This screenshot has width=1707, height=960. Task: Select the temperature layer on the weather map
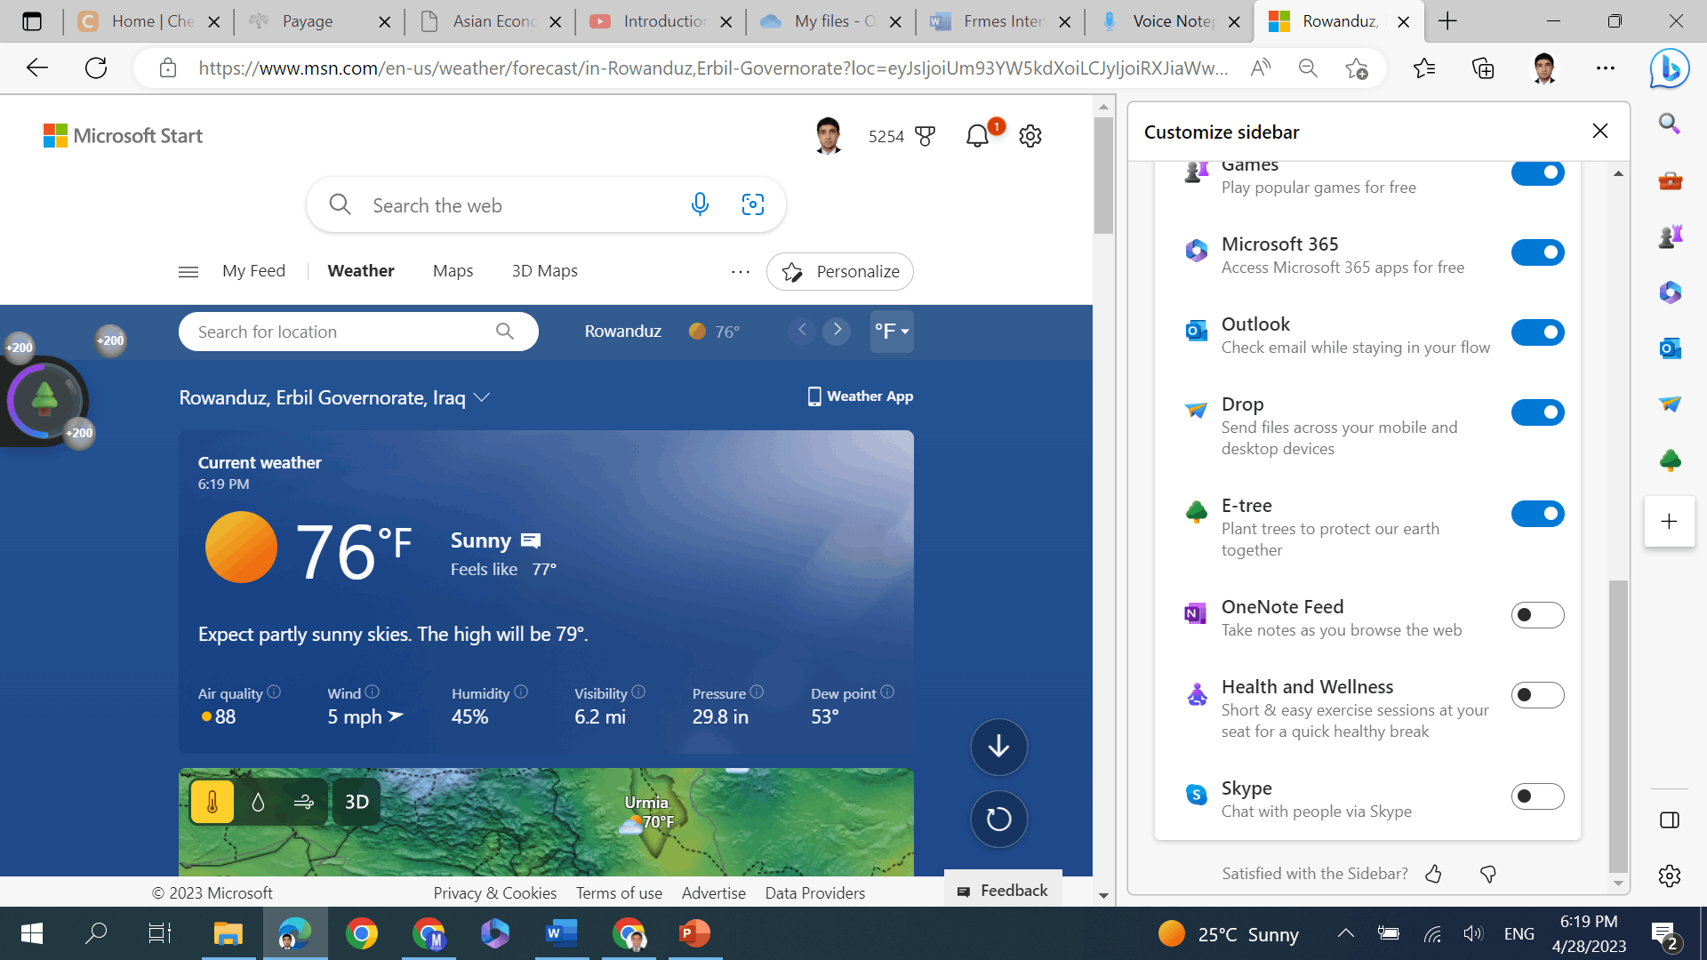(212, 801)
